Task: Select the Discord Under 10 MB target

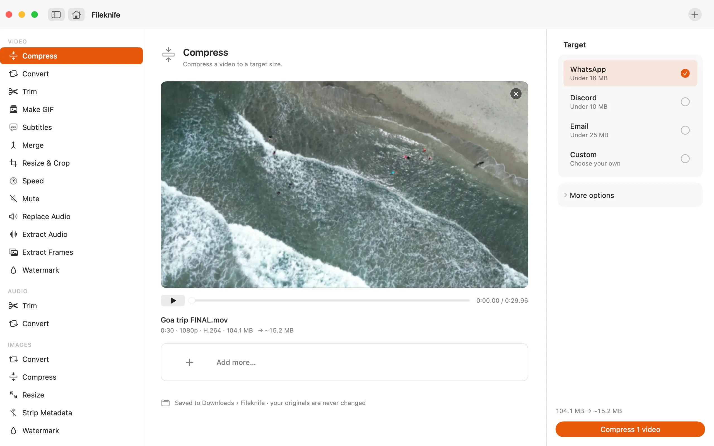Action: pyautogui.click(x=630, y=102)
